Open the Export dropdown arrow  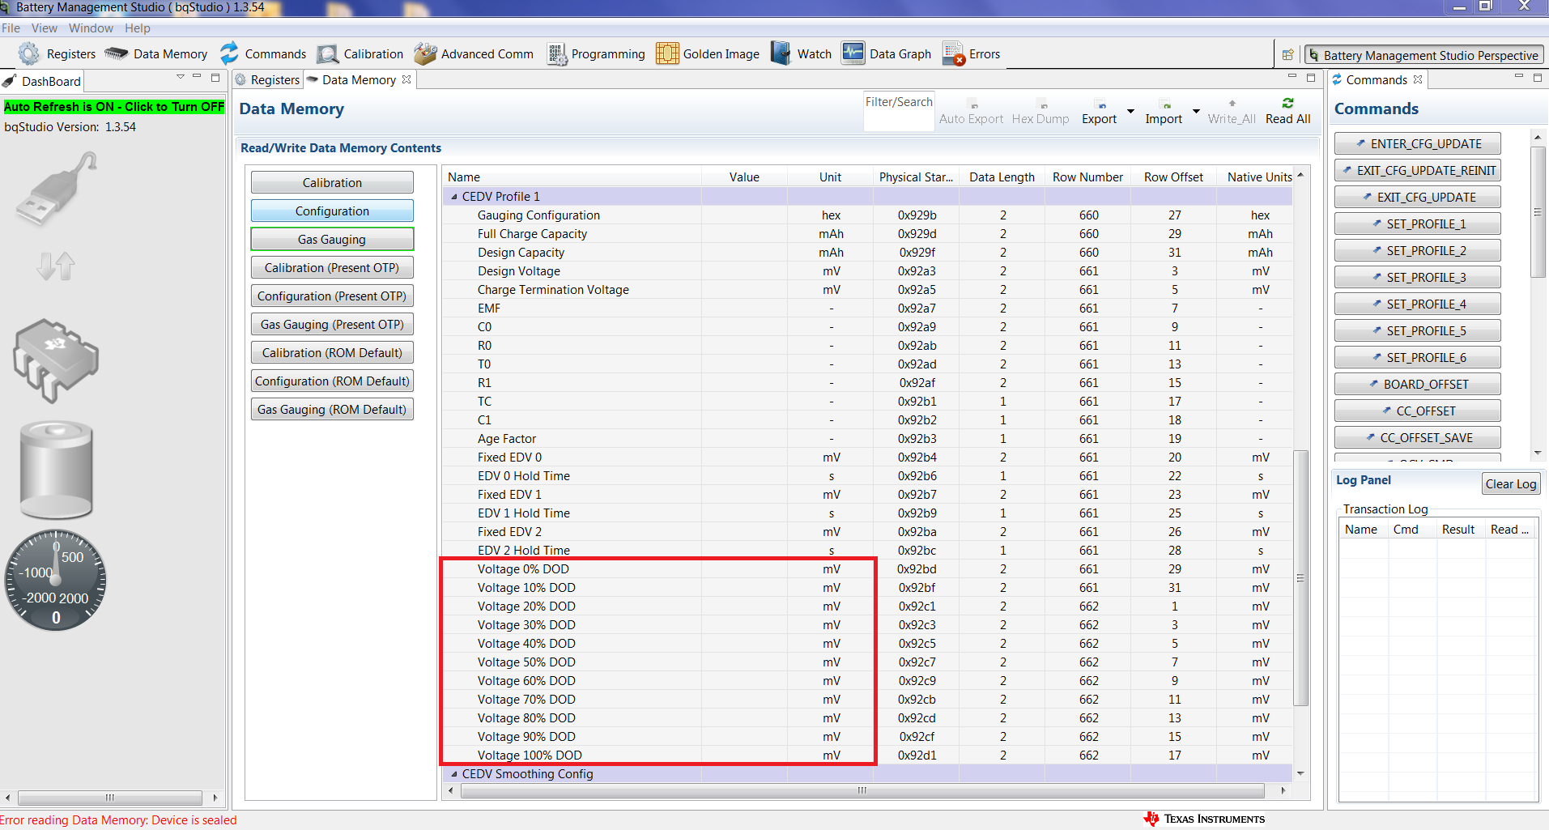coord(1130,111)
